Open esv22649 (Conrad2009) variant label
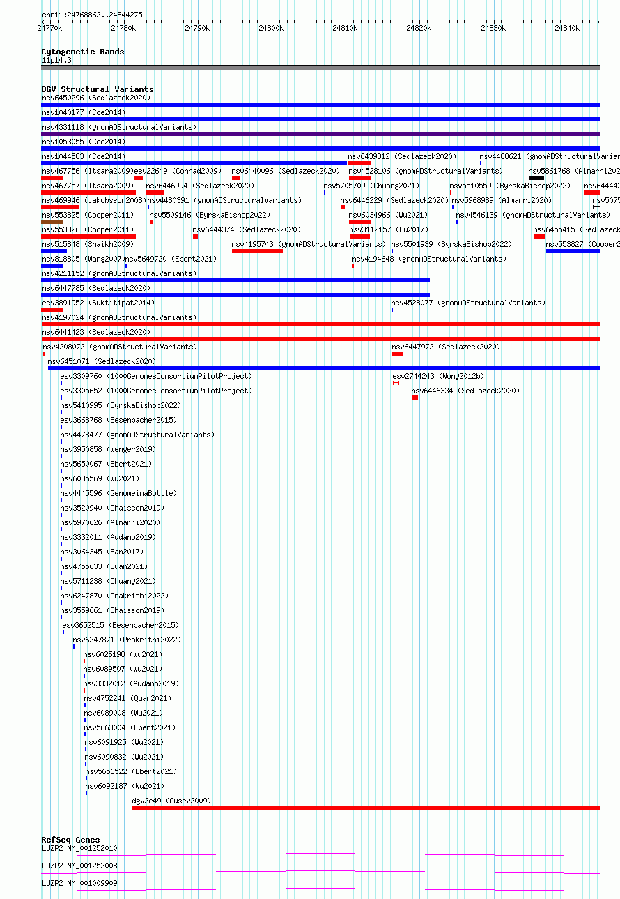This screenshot has height=899, width=620. tap(178, 171)
